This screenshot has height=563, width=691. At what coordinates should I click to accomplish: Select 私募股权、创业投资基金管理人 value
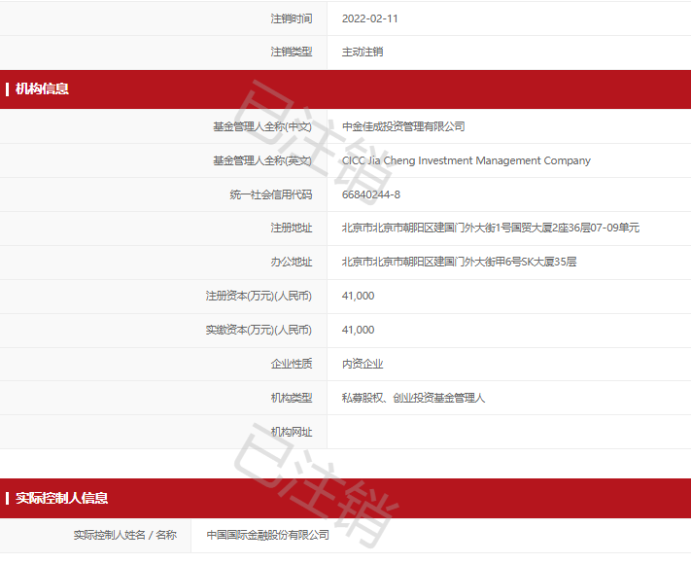(x=413, y=398)
